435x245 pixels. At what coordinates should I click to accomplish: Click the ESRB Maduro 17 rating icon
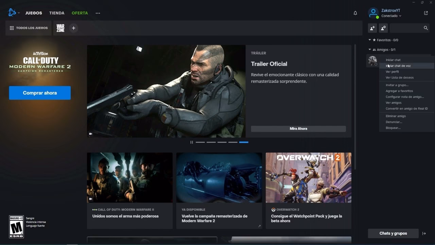coord(16,227)
